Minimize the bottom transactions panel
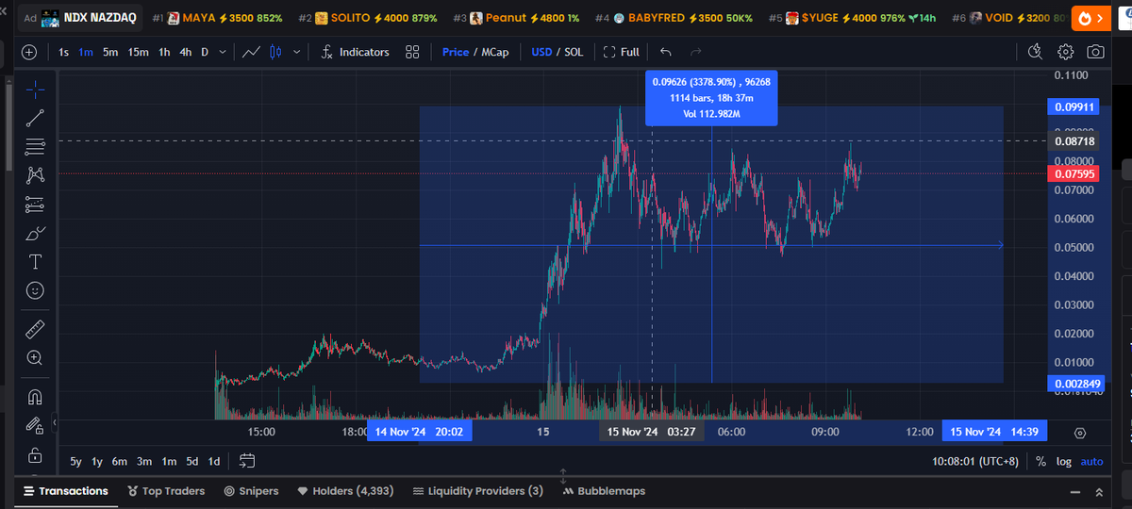The image size is (1132, 509). pyautogui.click(x=1074, y=492)
